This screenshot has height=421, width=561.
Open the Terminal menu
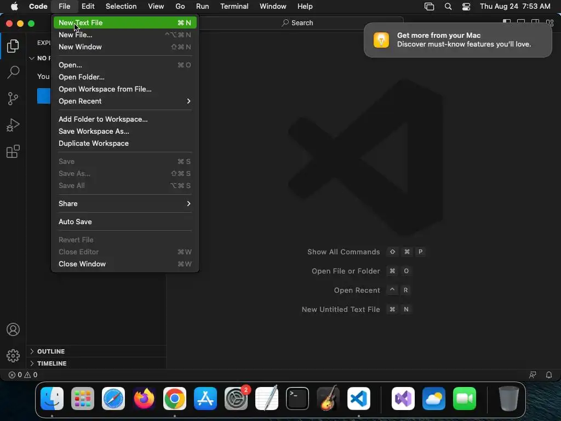pos(234,7)
